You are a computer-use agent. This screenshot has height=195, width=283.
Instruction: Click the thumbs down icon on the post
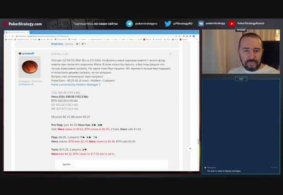pyautogui.click(x=83, y=44)
